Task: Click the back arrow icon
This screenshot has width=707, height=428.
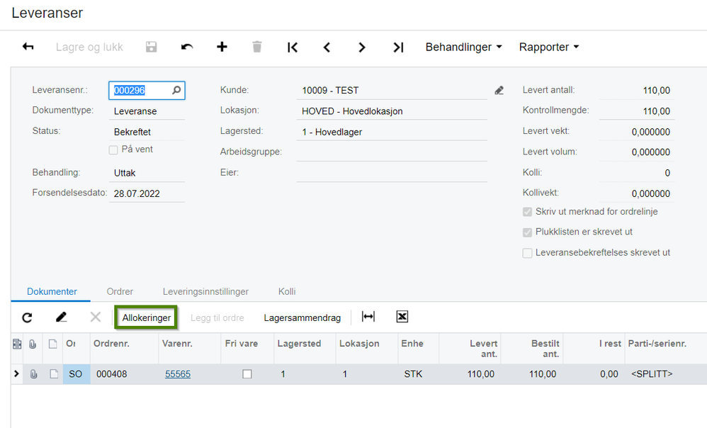Action: click(x=28, y=47)
